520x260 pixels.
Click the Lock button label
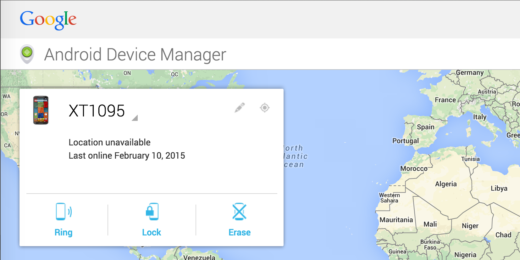pos(152,232)
